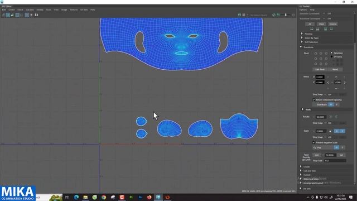Image resolution: width=357 pixels, height=201 pixels.
Task: Open the Textures menu
Action: tap(74, 10)
